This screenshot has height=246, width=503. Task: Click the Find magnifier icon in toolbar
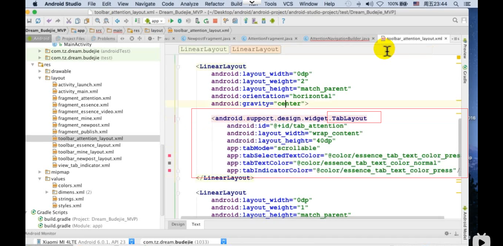coord(97,21)
